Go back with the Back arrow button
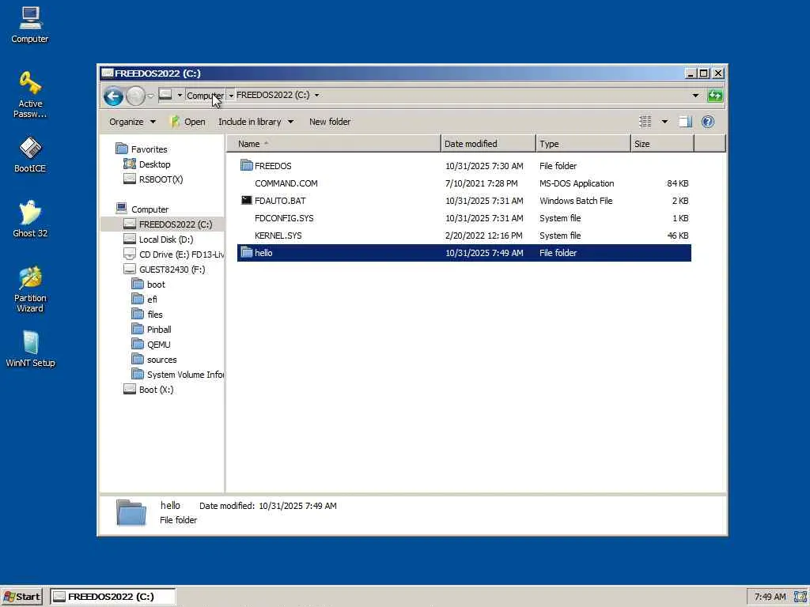 tap(113, 96)
